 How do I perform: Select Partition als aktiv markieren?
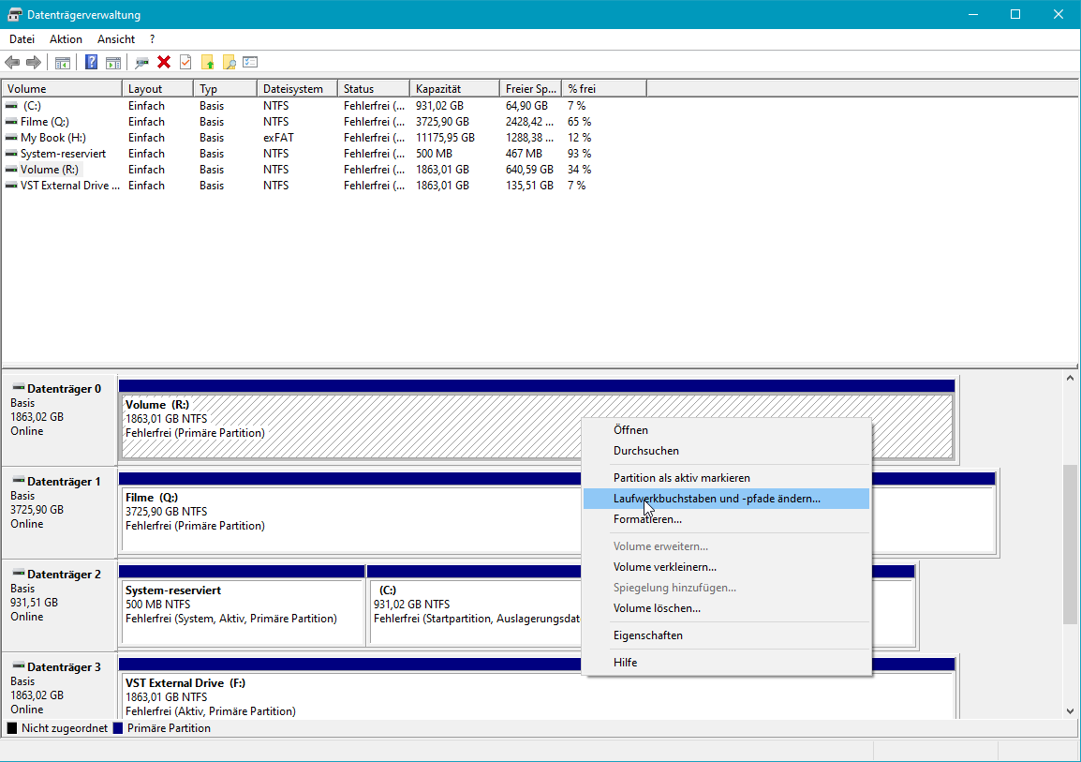726,477
